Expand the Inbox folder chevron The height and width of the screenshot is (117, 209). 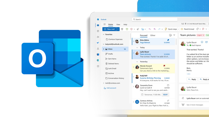pyautogui.click(x=104, y=49)
